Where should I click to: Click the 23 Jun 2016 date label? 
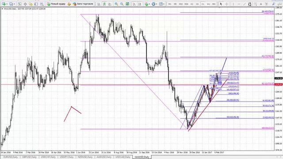(x=94, y=152)
